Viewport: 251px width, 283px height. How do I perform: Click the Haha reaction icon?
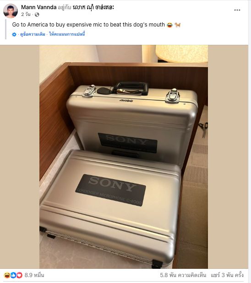tap(7, 275)
